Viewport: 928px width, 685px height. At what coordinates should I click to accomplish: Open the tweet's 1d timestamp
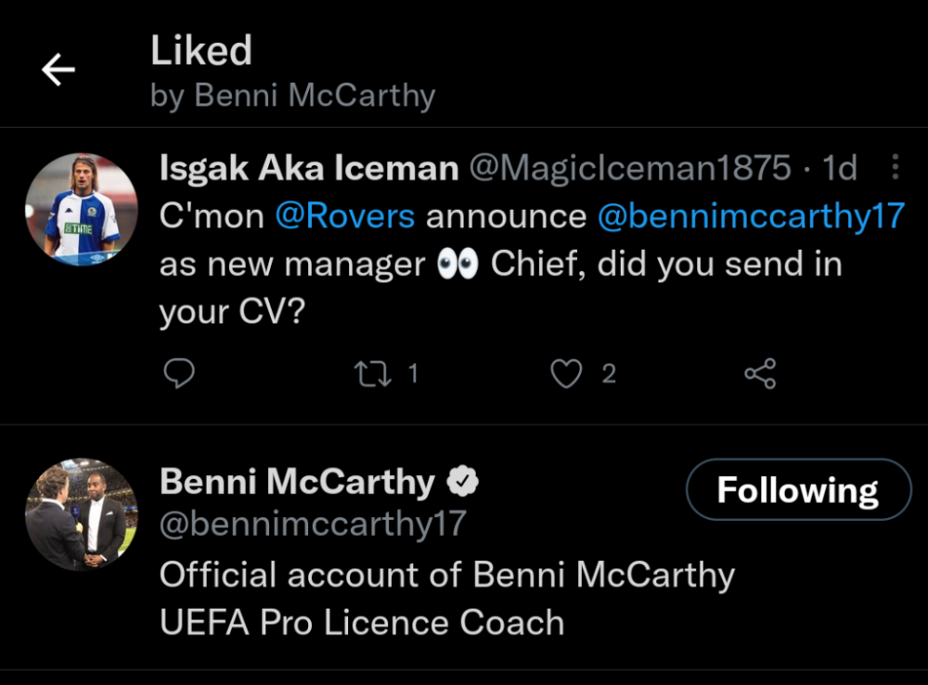point(840,168)
